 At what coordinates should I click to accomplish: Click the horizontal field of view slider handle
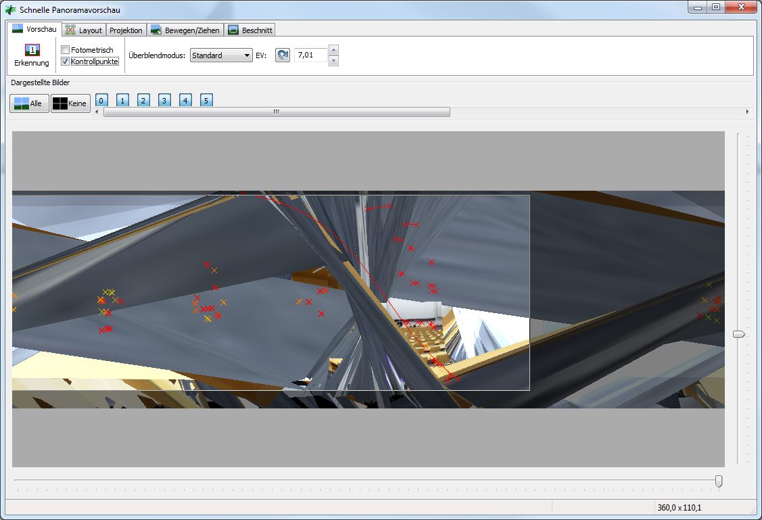click(719, 481)
